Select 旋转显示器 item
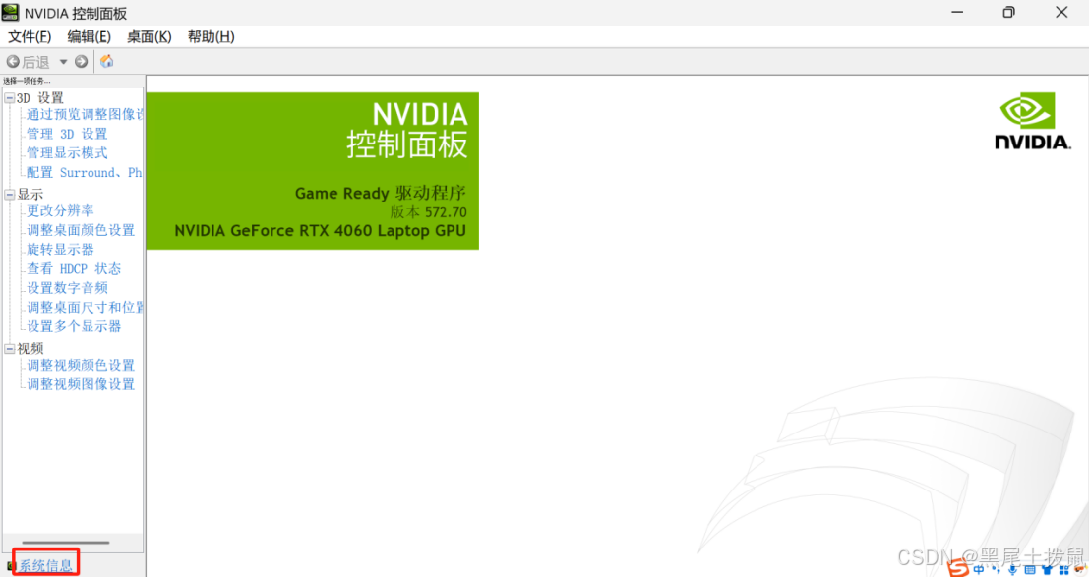This screenshot has width=1090, height=577. pyautogui.click(x=60, y=250)
